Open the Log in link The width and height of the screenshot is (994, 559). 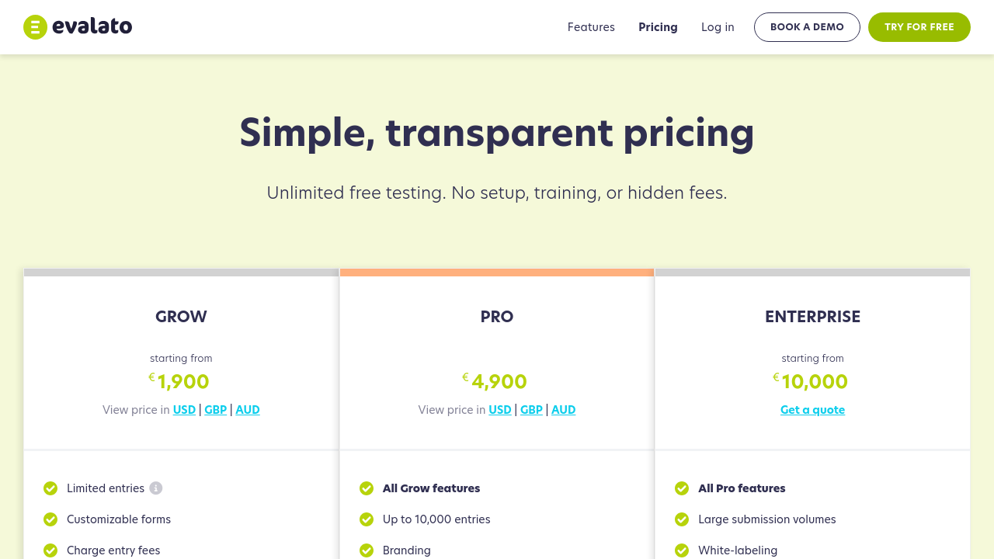tap(718, 27)
